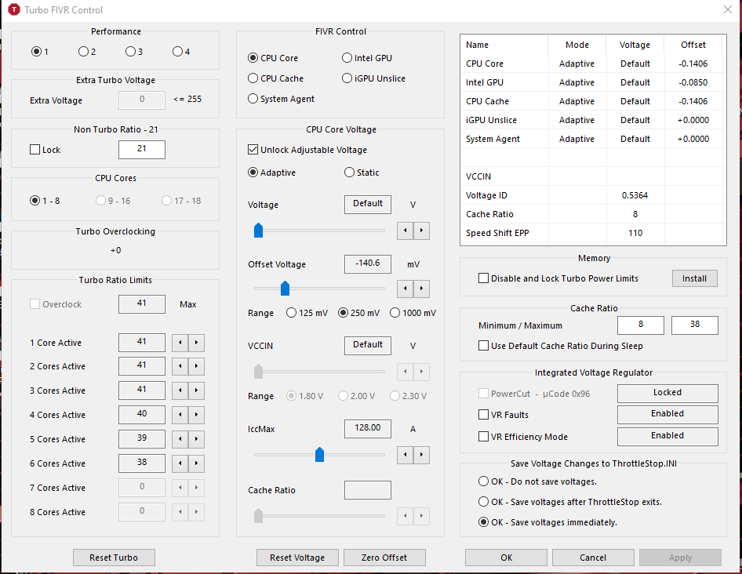Click the IccMax slider thumb
Viewport: 742px width, 574px height.
319,454
